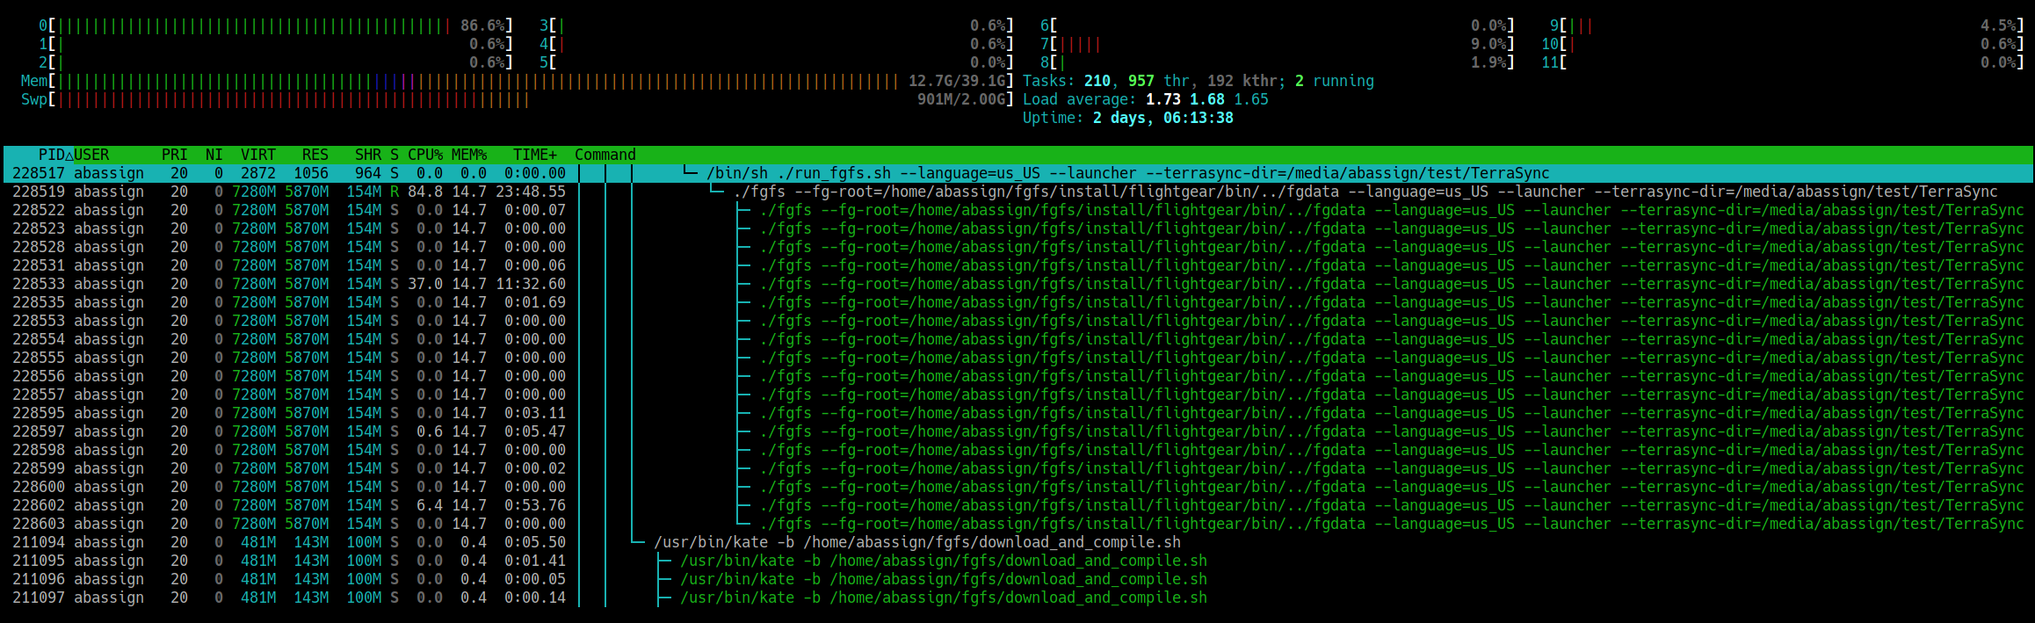Viewport: 2035px width, 623px height.
Task: Click the Swp meter showing 901M/2.00G
Action: pyautogui.click(x=518, y=99)
